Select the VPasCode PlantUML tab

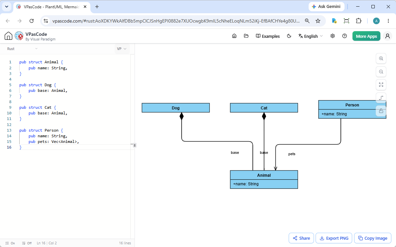(52, 7)
